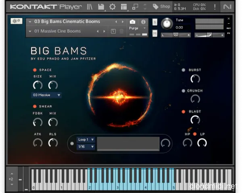
Task: Open the settings gear icon
Action: (x=113, y=7)
